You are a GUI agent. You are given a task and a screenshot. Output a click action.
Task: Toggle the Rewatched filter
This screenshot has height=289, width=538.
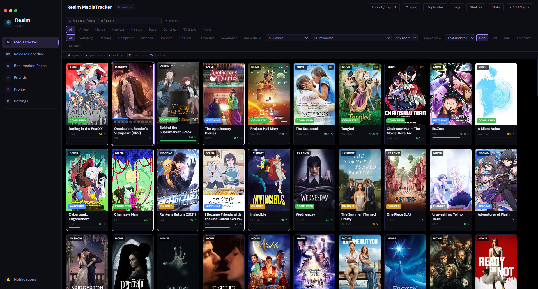(229, 38)
